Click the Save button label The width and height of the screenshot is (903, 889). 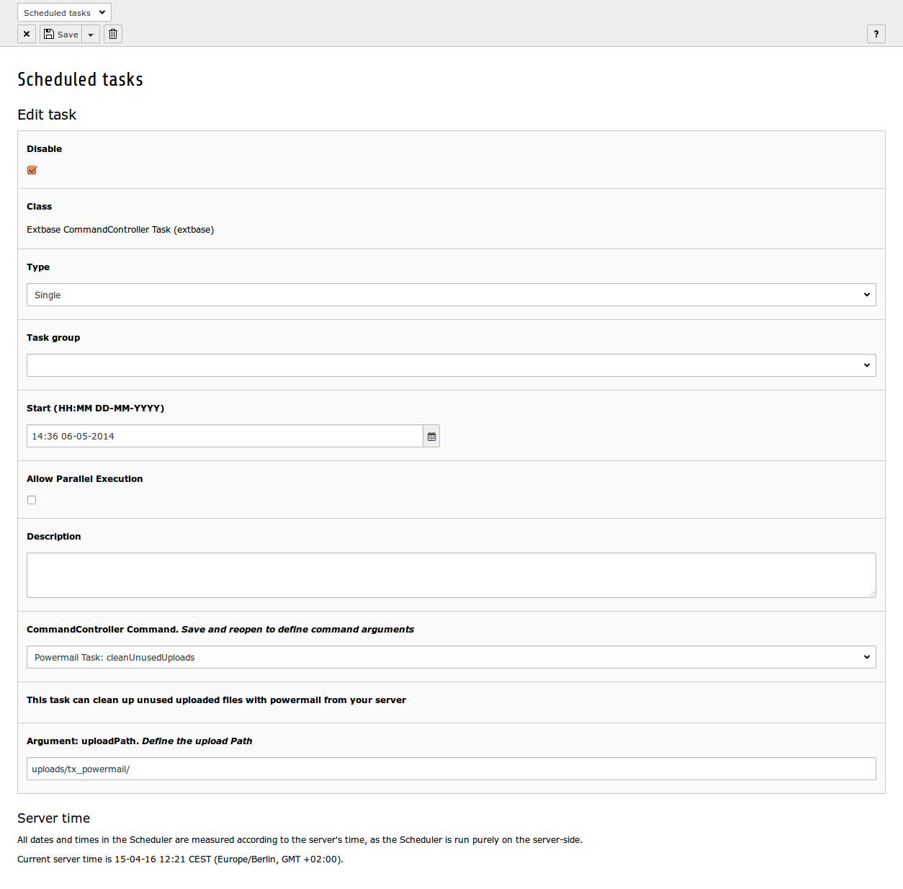[68, 35]
